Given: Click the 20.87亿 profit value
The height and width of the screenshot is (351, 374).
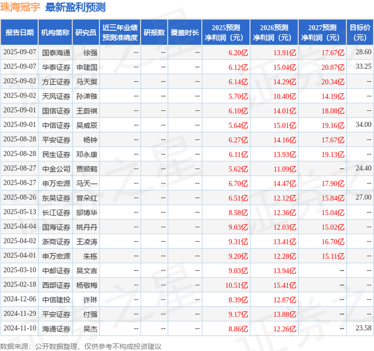Looking at the screenshot, I should point(333,67).
